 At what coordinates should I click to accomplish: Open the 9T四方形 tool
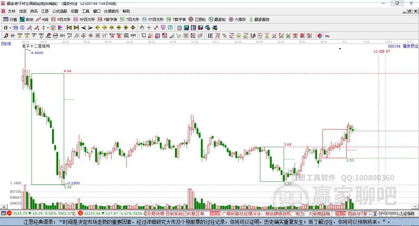click(153, 20)
